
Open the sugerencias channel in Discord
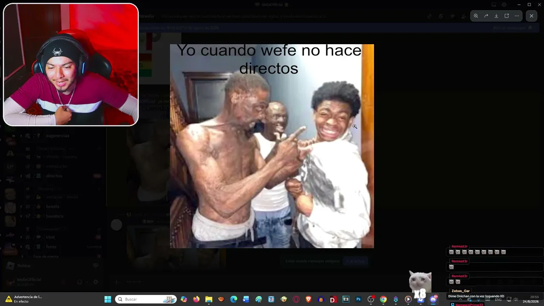[58, 136]
